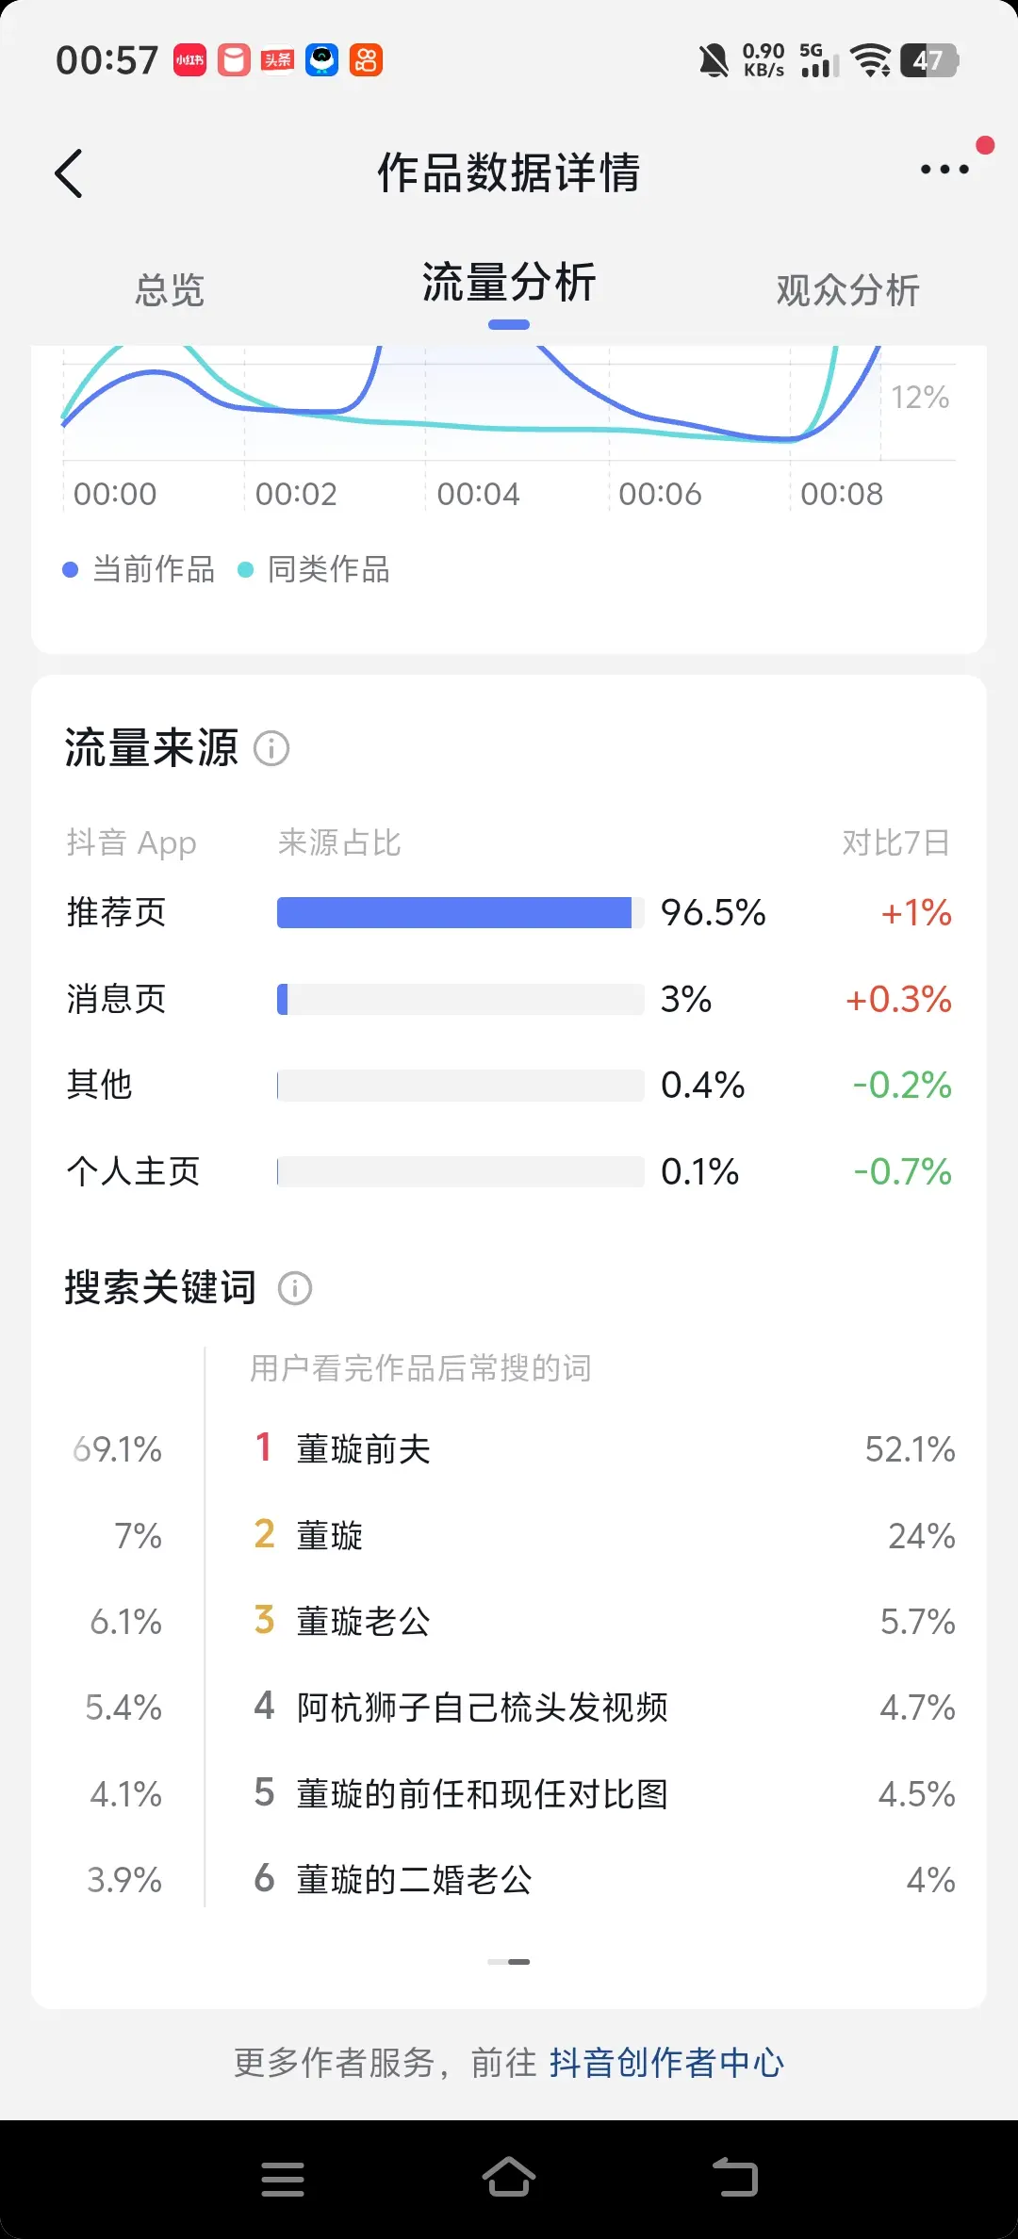Toggle 当前作品 legend series
The height and width of the screenshot is (2239, 1018).
point(140,569)
